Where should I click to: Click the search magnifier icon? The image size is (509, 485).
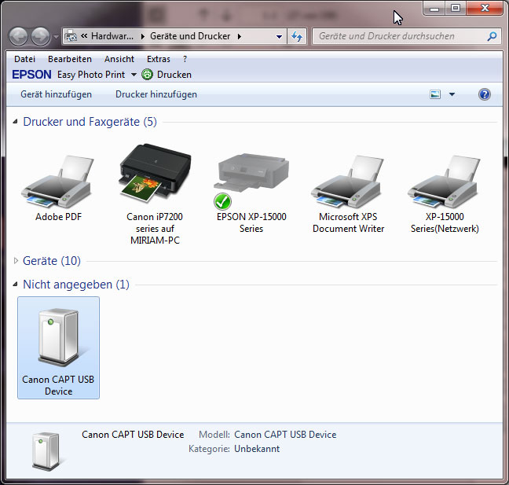(493, 36)
